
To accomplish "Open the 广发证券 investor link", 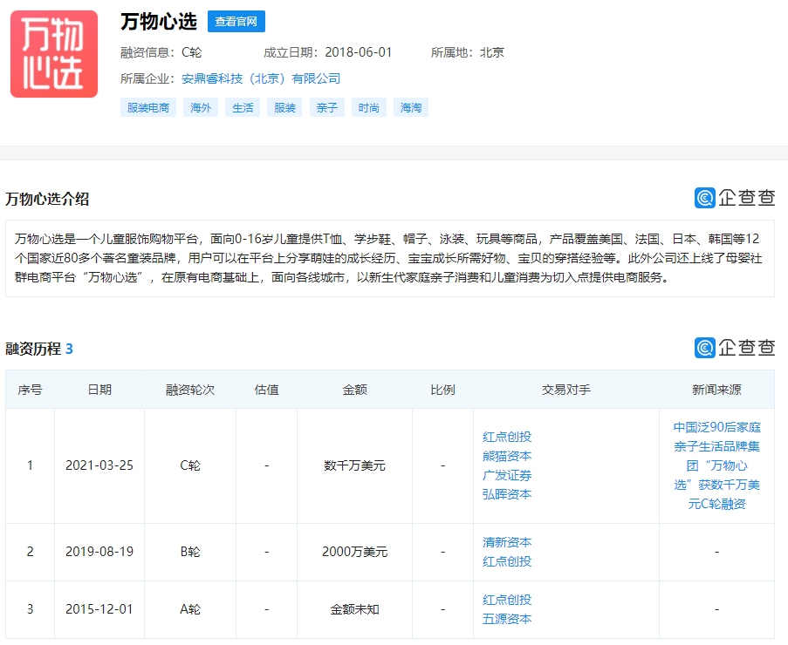I will coord(507,475).
